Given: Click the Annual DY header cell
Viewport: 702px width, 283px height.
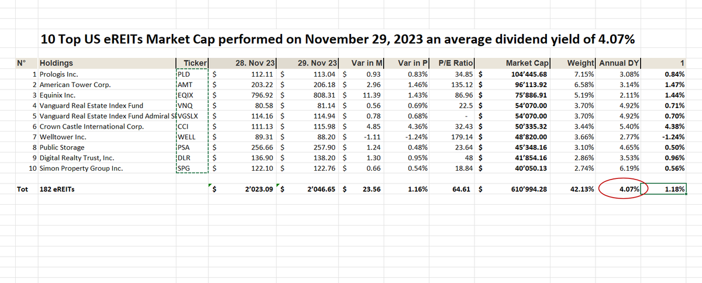Looking at the screenshot, I should coord(618,63).
